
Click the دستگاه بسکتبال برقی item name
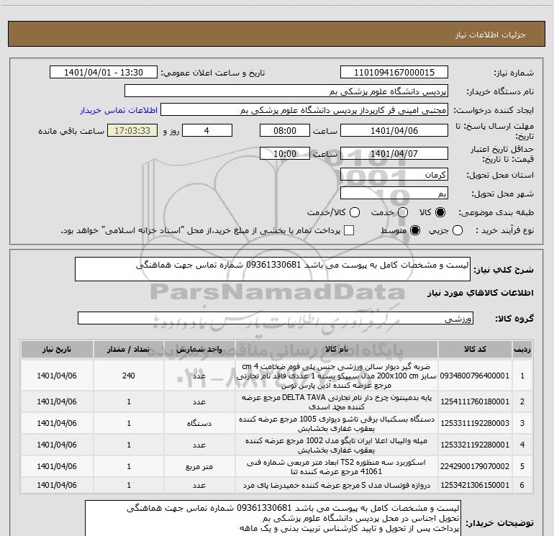(337, 423)
